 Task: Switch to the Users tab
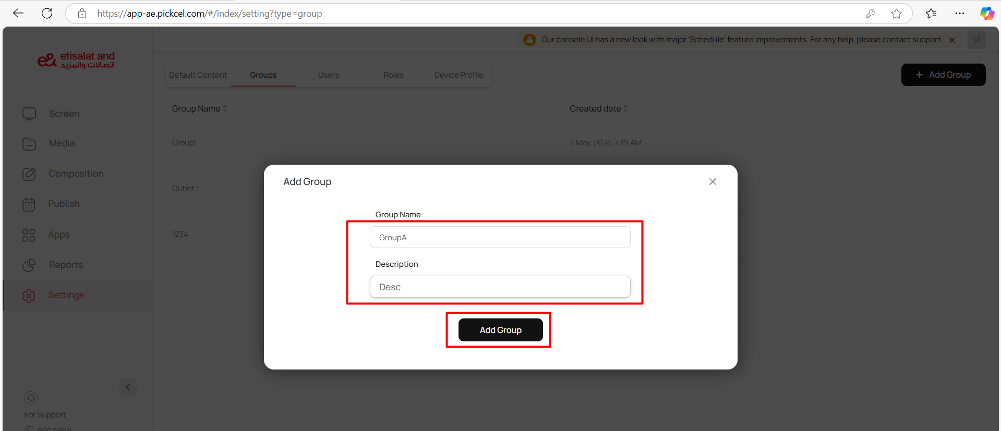[328, 75]
